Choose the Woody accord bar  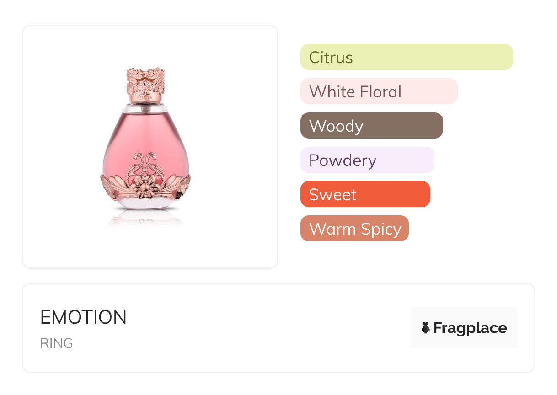(x=371, y=126)
